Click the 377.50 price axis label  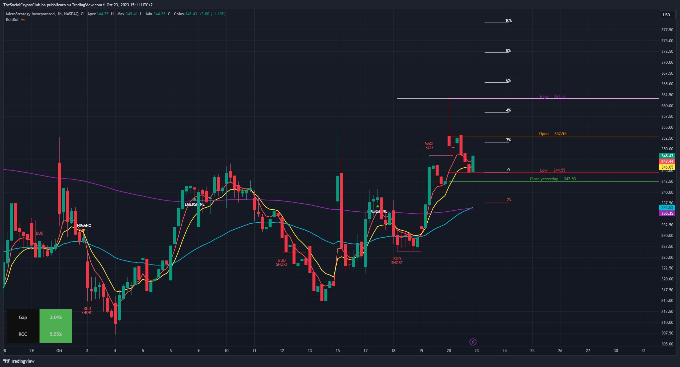[667, 30]
